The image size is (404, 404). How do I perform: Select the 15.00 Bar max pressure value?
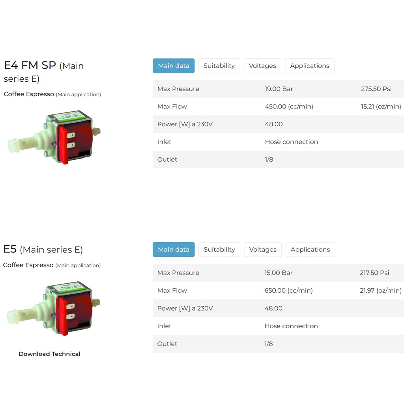coord(279,273)
